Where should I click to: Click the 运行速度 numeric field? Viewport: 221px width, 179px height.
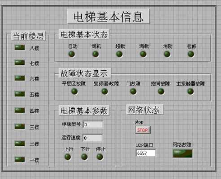point(93,138)
